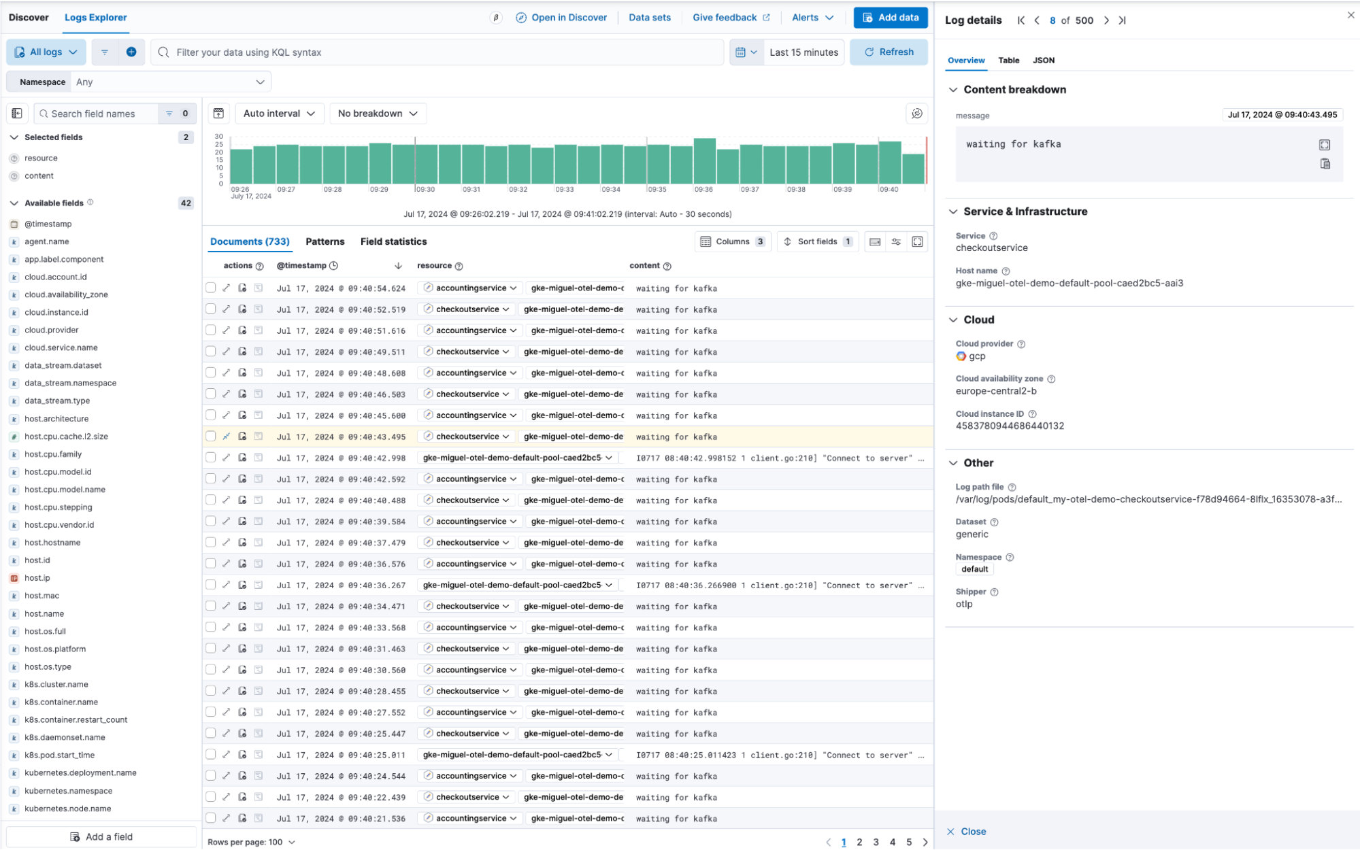This screenshot has height=850, width=1360.
Task: Expand the Field statistics tab
Action: click(x=392, y=241)
